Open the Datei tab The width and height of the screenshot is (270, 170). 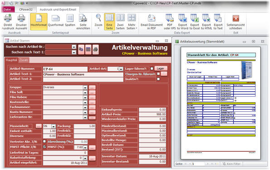click(7, 9)
